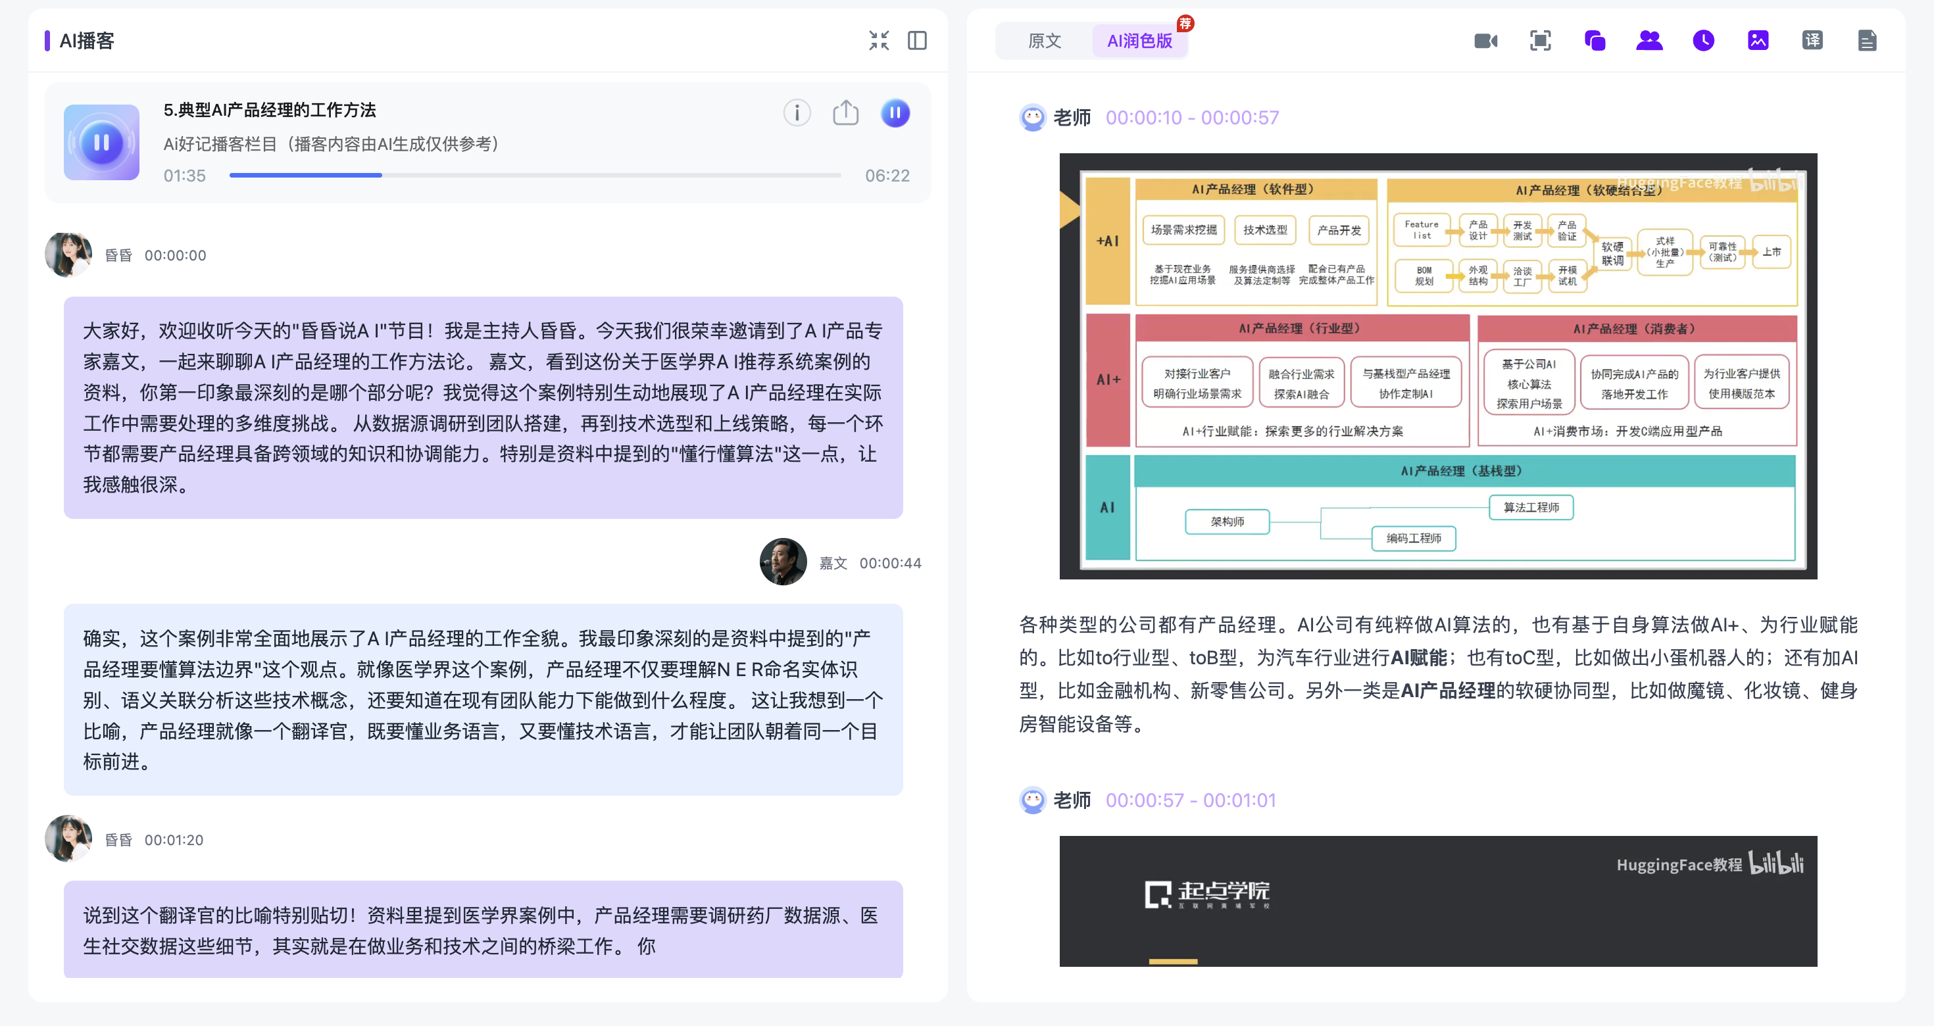
Task: Collapse the AI播客 panel with shrink icon
Action: (878, 41)
